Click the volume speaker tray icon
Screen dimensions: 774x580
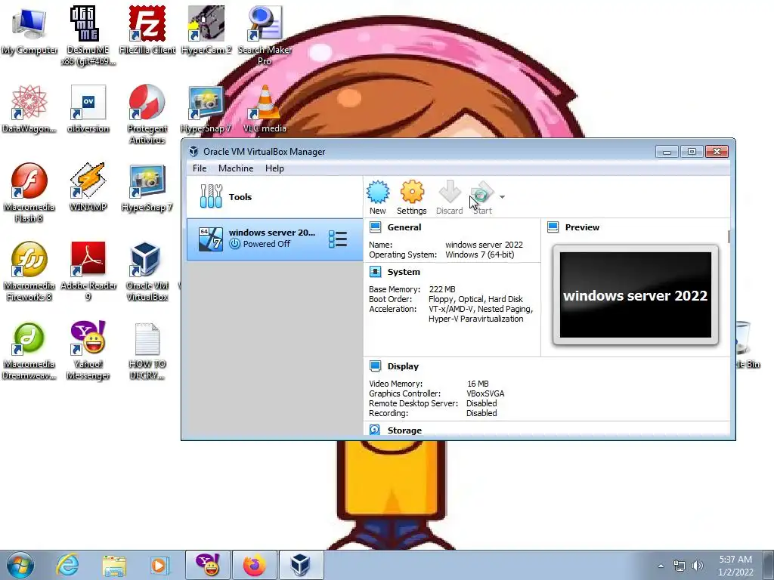[x=697, y=566]
